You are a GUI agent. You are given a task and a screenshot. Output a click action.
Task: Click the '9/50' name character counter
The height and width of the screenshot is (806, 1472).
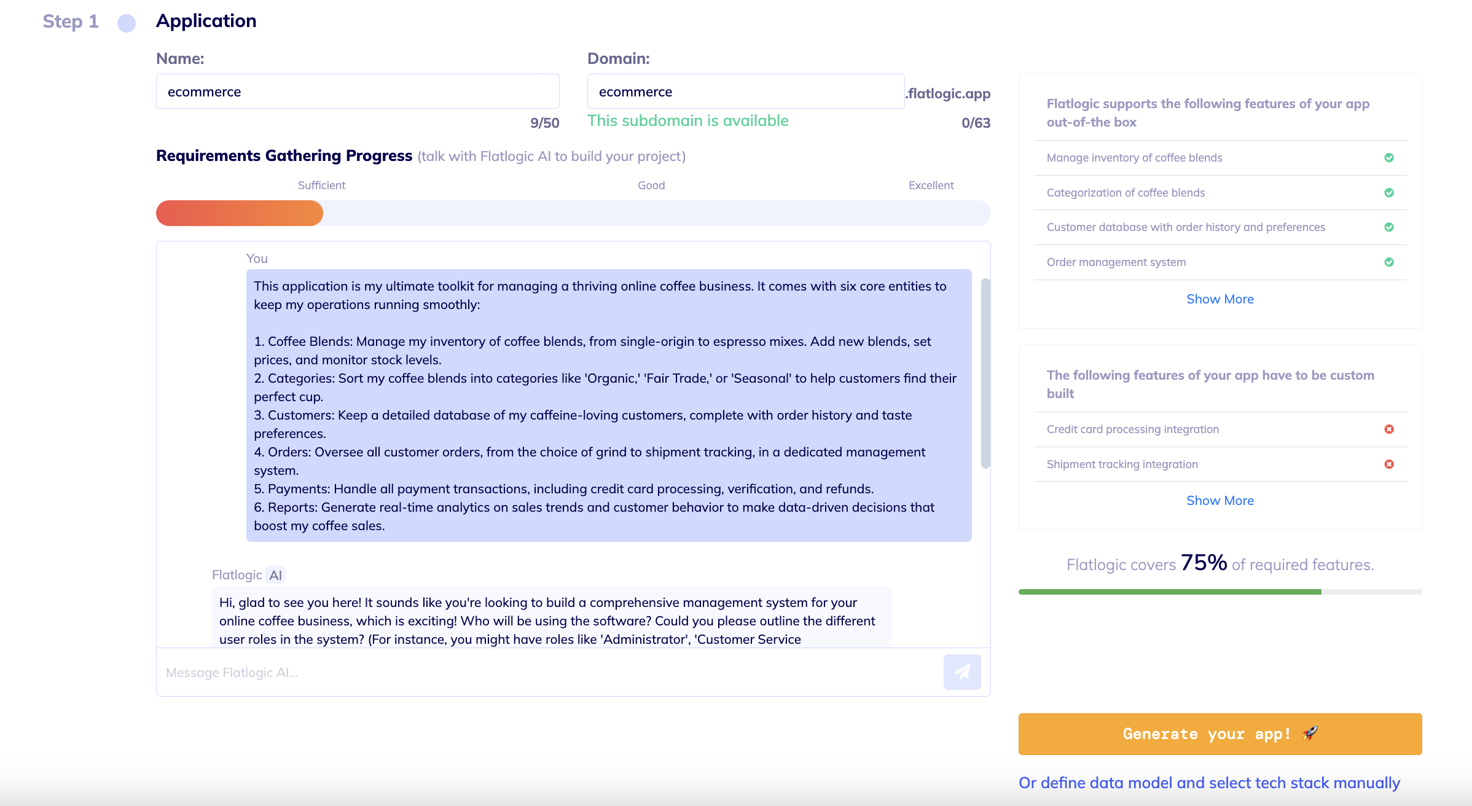[x=545, y=123]
